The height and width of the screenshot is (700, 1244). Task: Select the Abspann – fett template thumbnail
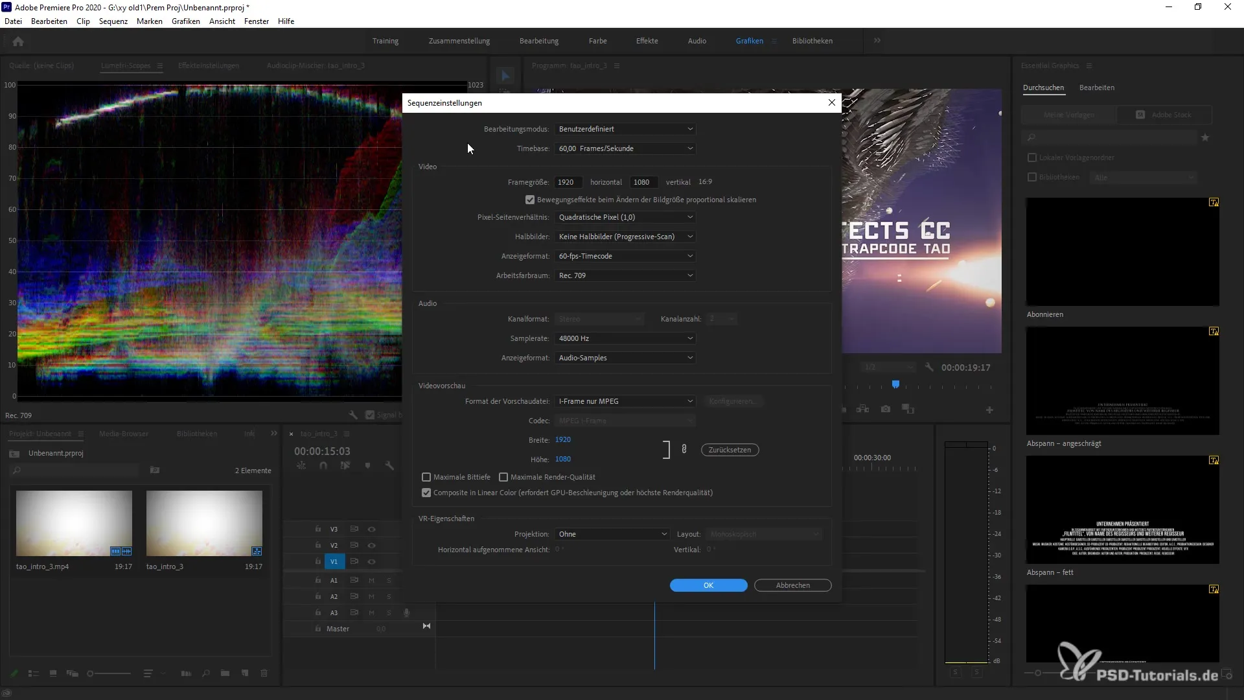1122,509
